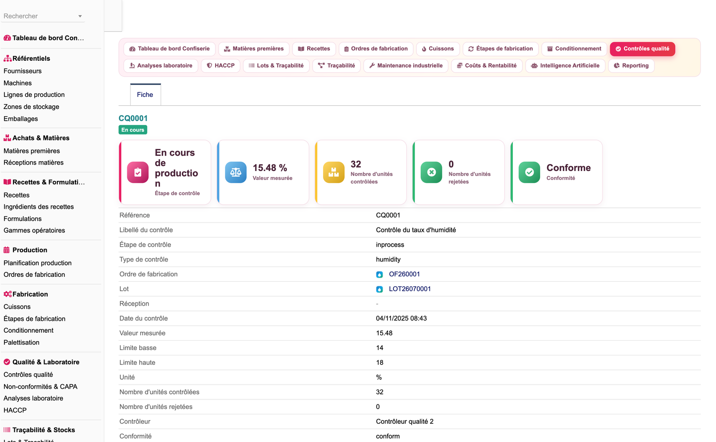716x442 pixels.
Task: Select the Analyses laboratoire top tab
Action: (161, 66)
